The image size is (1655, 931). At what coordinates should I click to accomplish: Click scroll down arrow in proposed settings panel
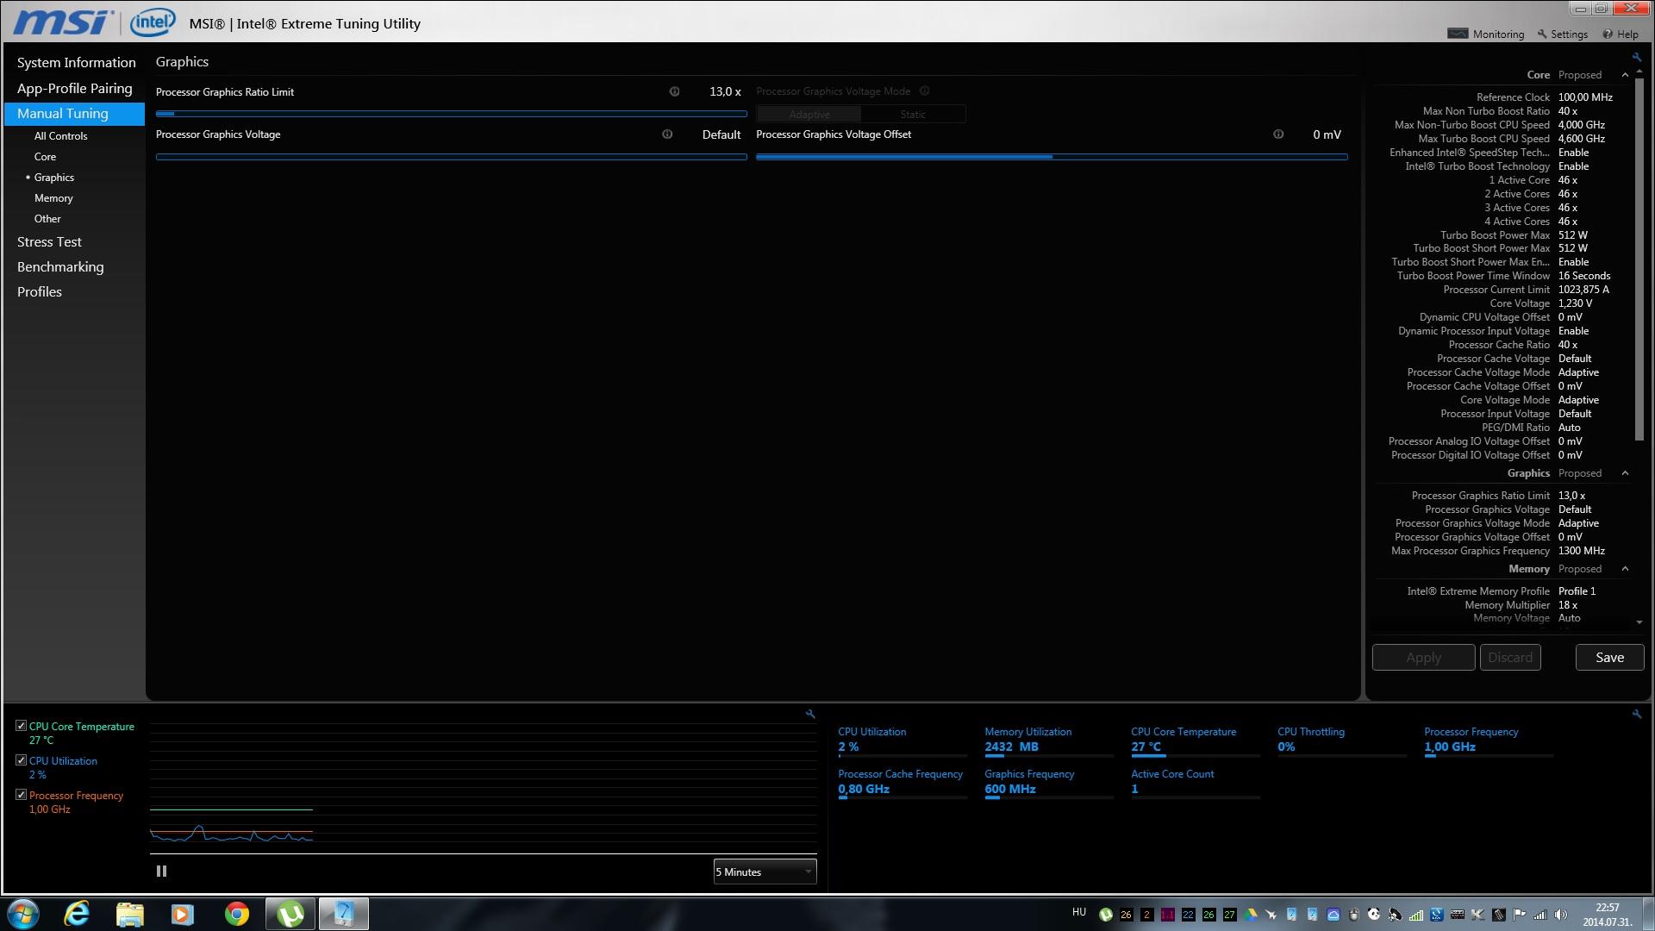click(x=1639, y=622)
